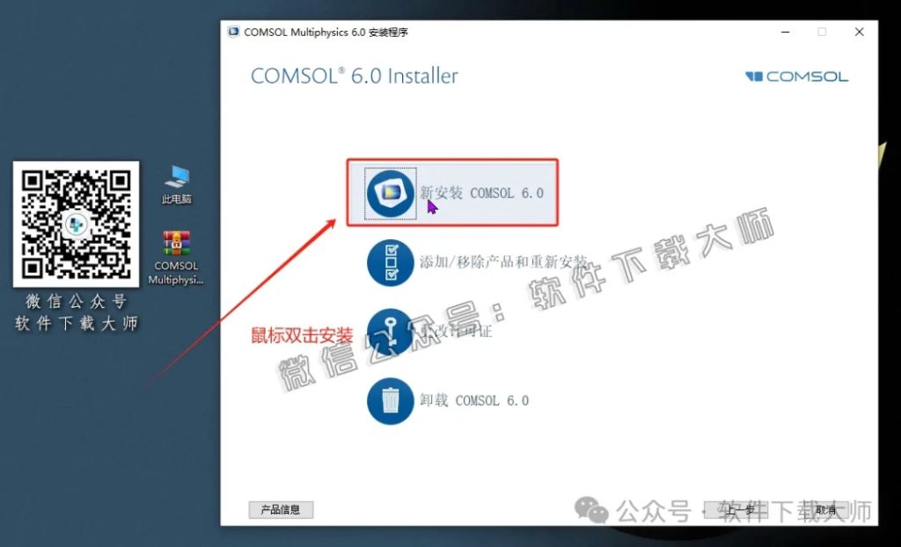Image resolution: width=901 pixels, height=547 pixels.
Task: Click the COMSOL logo in the header
Action: (x=795, y=77)
